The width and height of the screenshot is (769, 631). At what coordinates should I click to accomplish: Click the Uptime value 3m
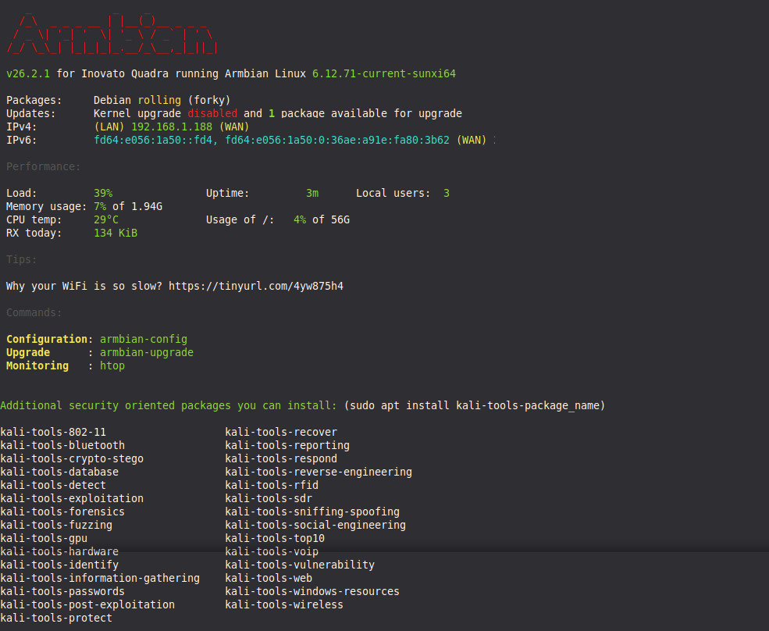(x=312, y=193)
